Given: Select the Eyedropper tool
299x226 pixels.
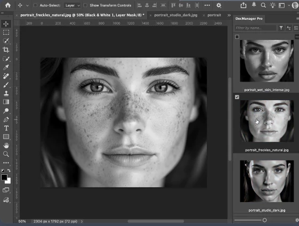Looking at the screenshot, I should pyautogui.click(x=6, y=67).
